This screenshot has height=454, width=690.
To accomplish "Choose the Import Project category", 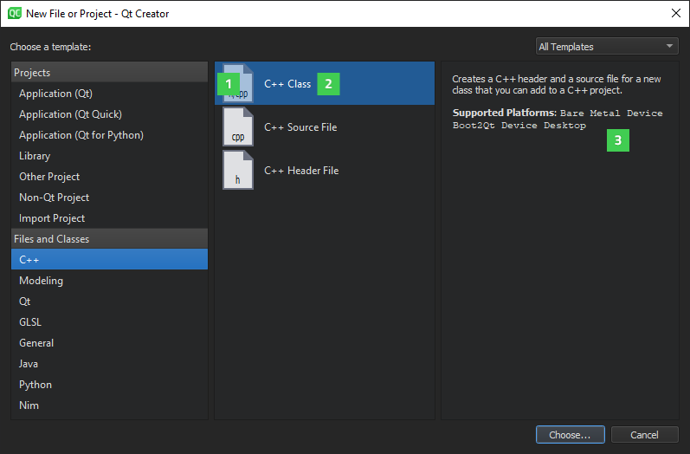I will 52,218.
